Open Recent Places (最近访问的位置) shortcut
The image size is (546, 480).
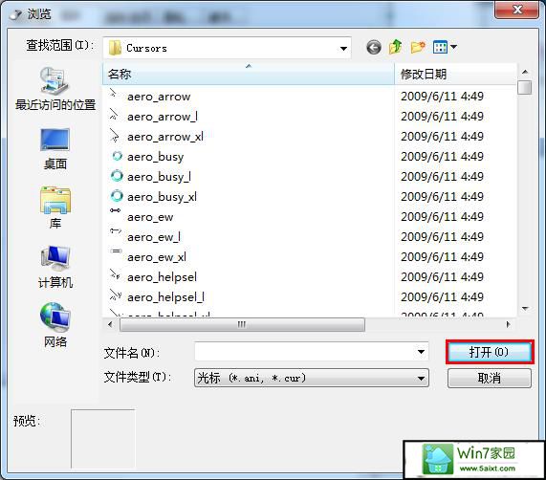(x=55, y=89)
